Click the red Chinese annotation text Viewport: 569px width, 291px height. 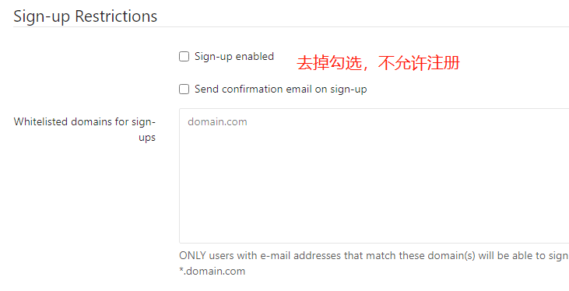point(378,63)
